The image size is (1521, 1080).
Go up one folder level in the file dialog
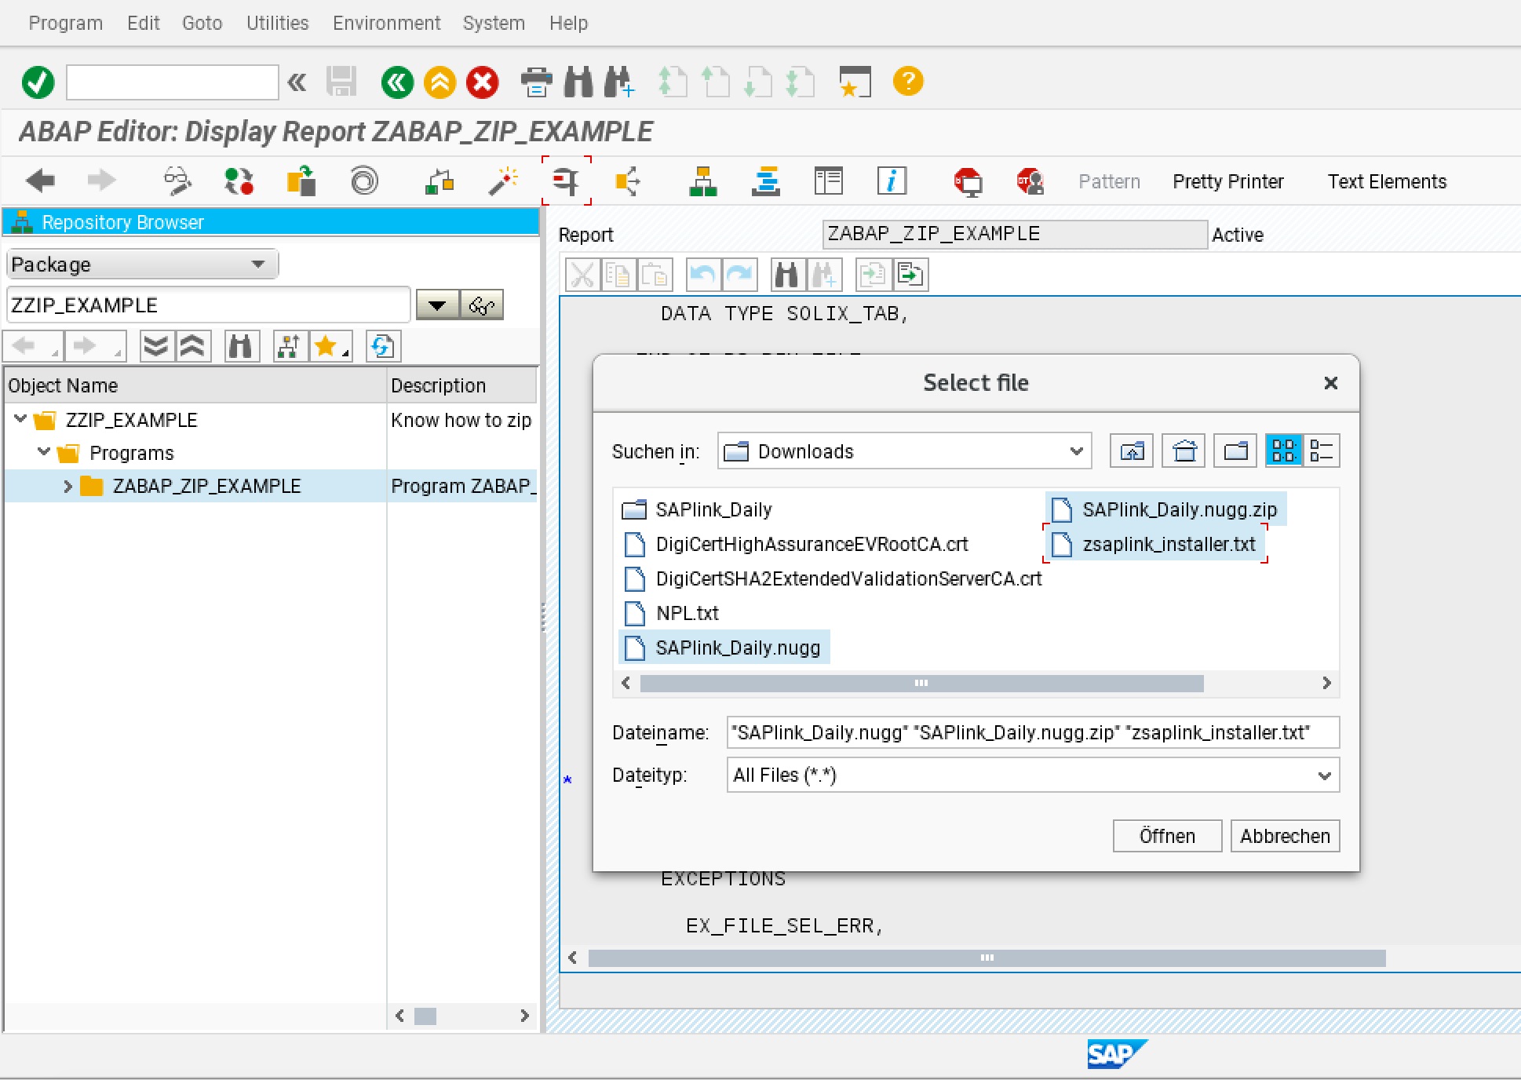pos(1131,451)
